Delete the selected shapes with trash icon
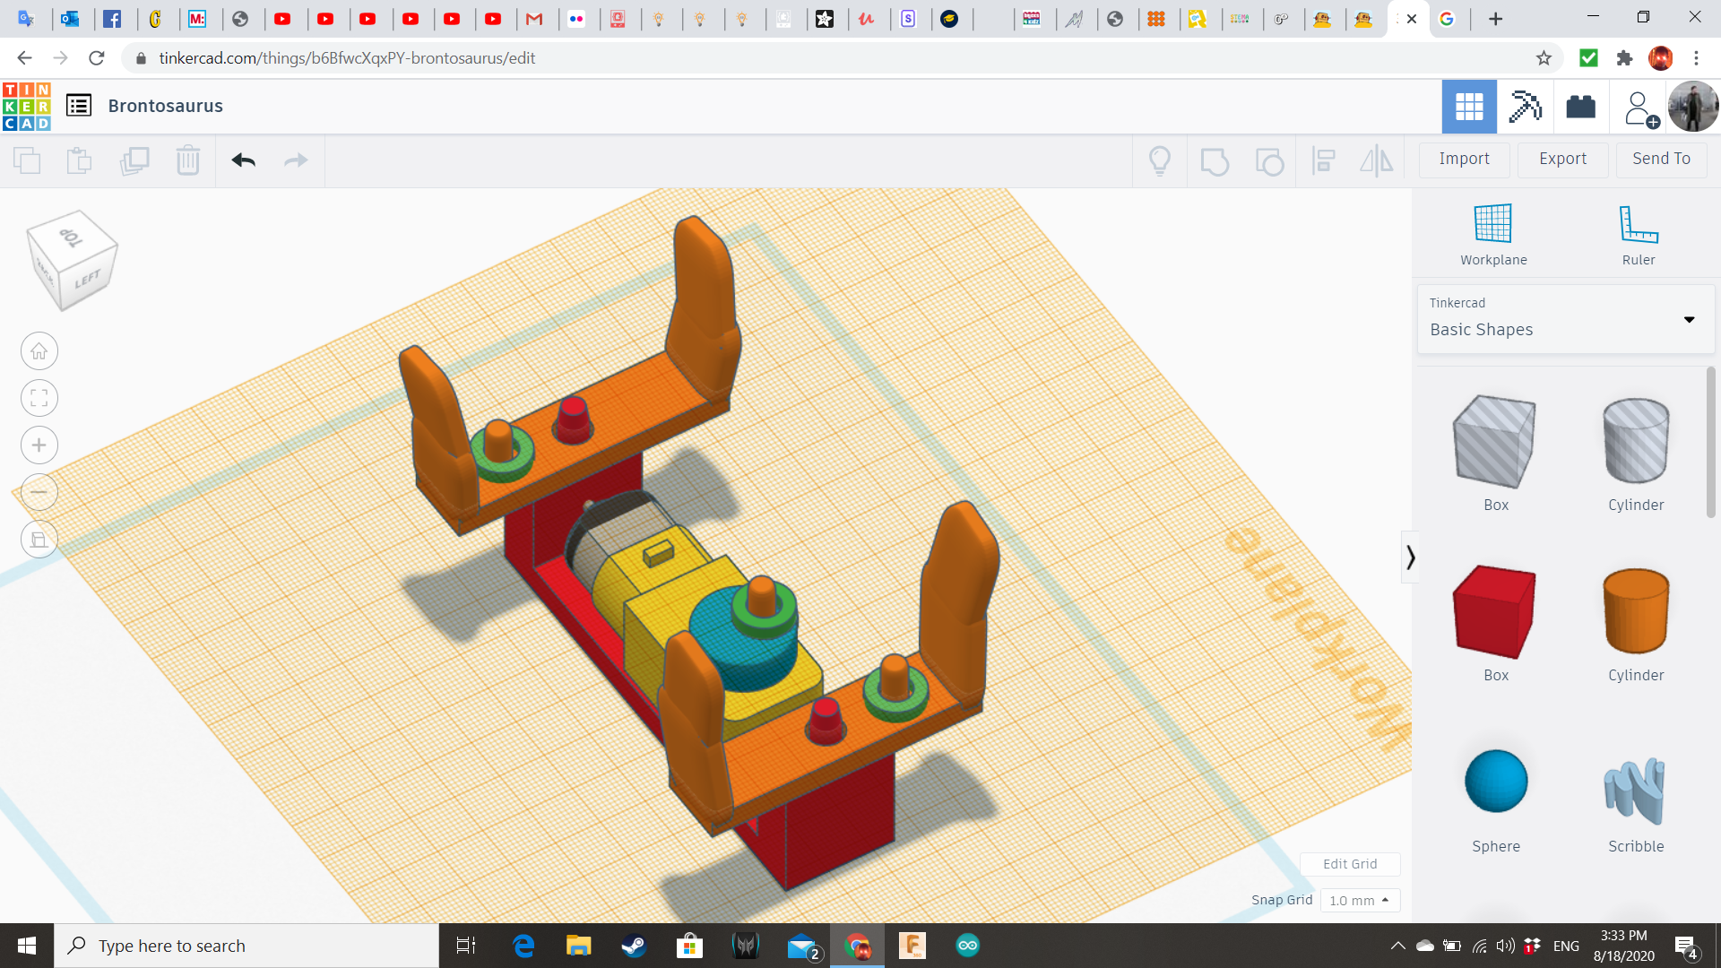This screenshot has width=1721, height=968. (187, 160)
